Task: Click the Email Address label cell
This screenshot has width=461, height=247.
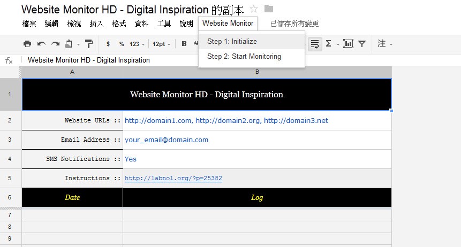Action: (72, 140)
